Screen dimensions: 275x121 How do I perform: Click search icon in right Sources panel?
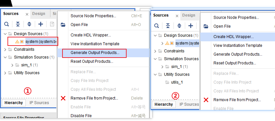157,26
